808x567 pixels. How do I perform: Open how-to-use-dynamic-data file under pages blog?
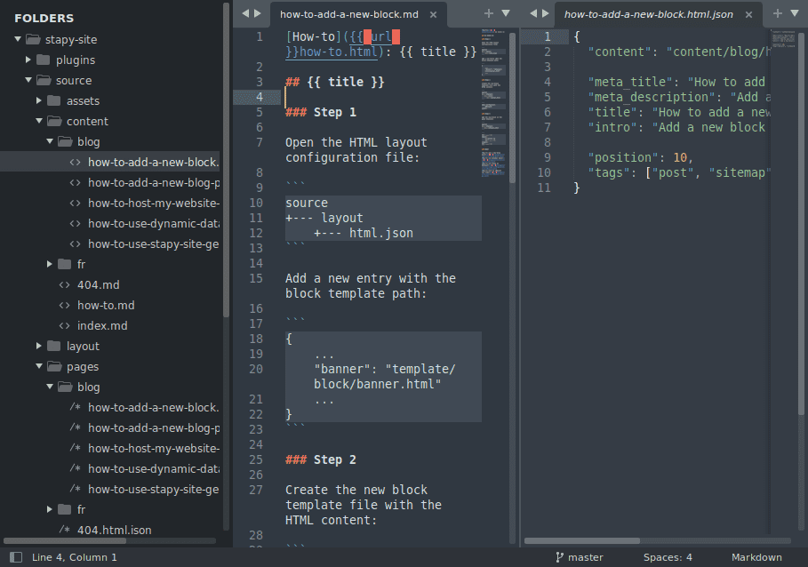click(154, 468)
